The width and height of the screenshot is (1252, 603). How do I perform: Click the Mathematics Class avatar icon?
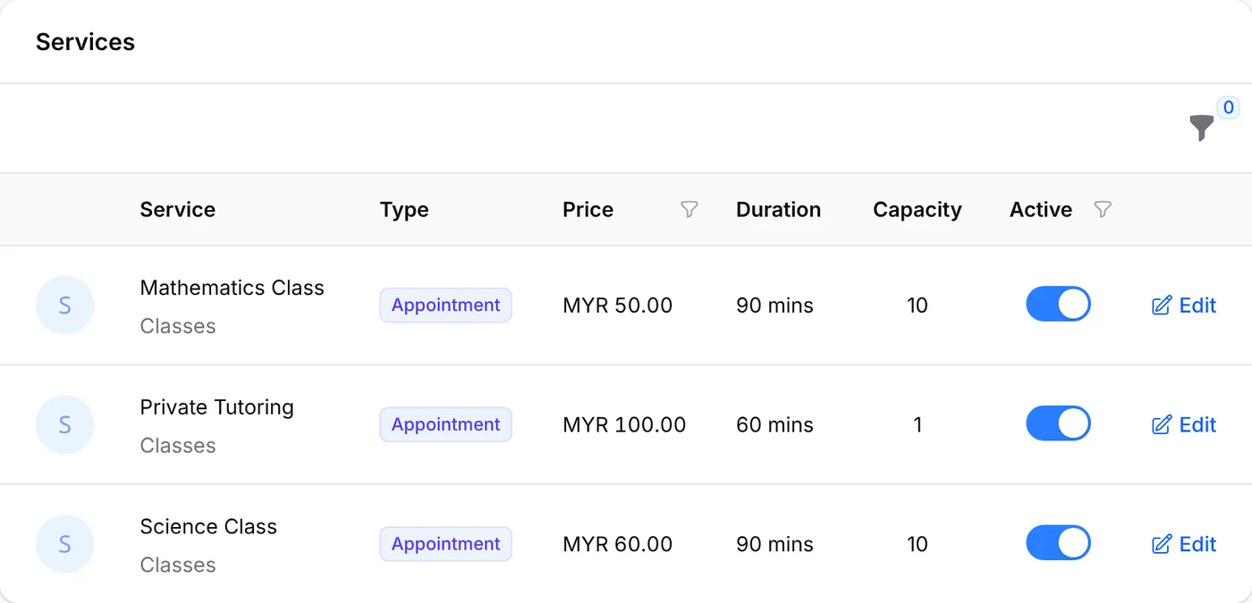(64, 306)
